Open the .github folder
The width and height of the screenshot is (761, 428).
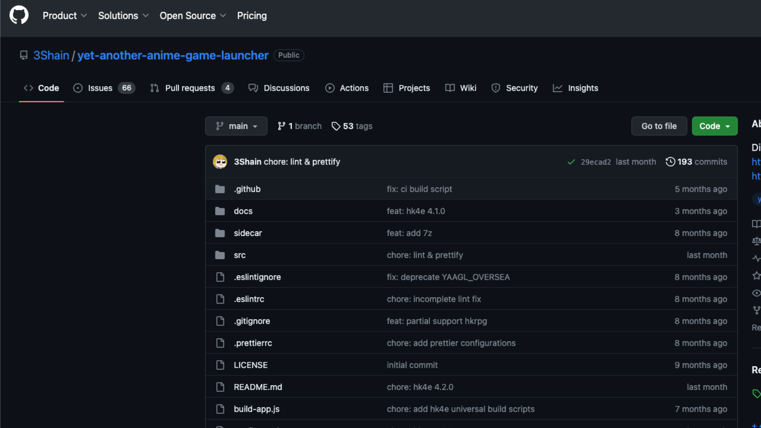point(247,189)
